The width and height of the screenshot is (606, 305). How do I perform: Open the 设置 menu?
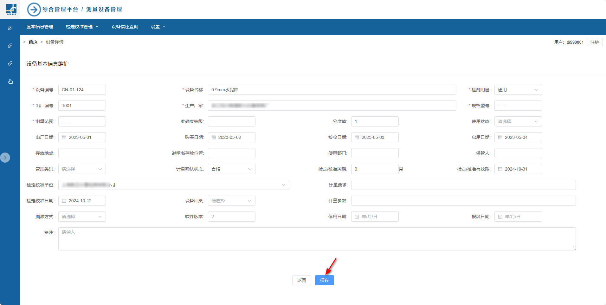(158, 27)
